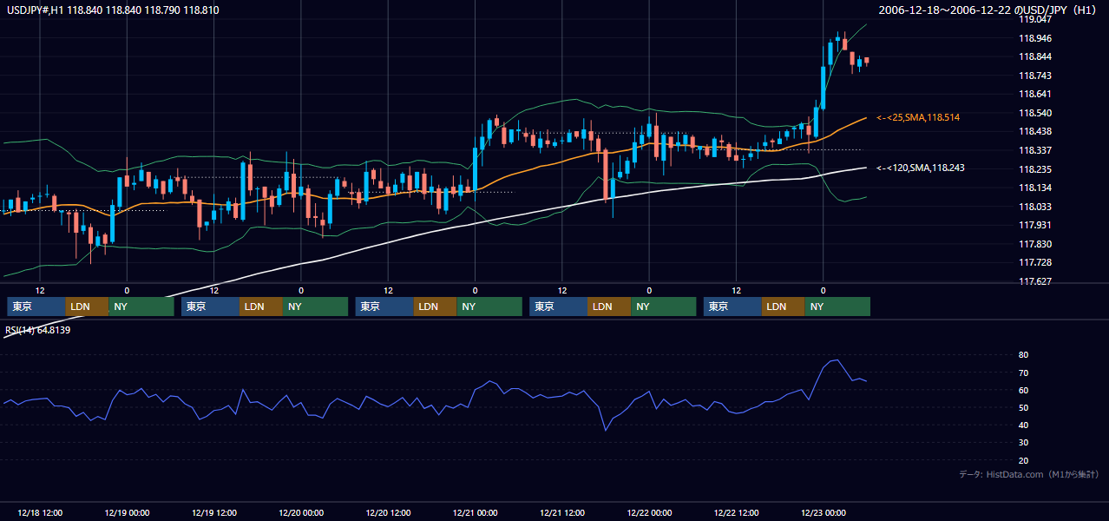Click price axis value 118.844
The image size is (1109, 521).
click(x=1036, y=57)
